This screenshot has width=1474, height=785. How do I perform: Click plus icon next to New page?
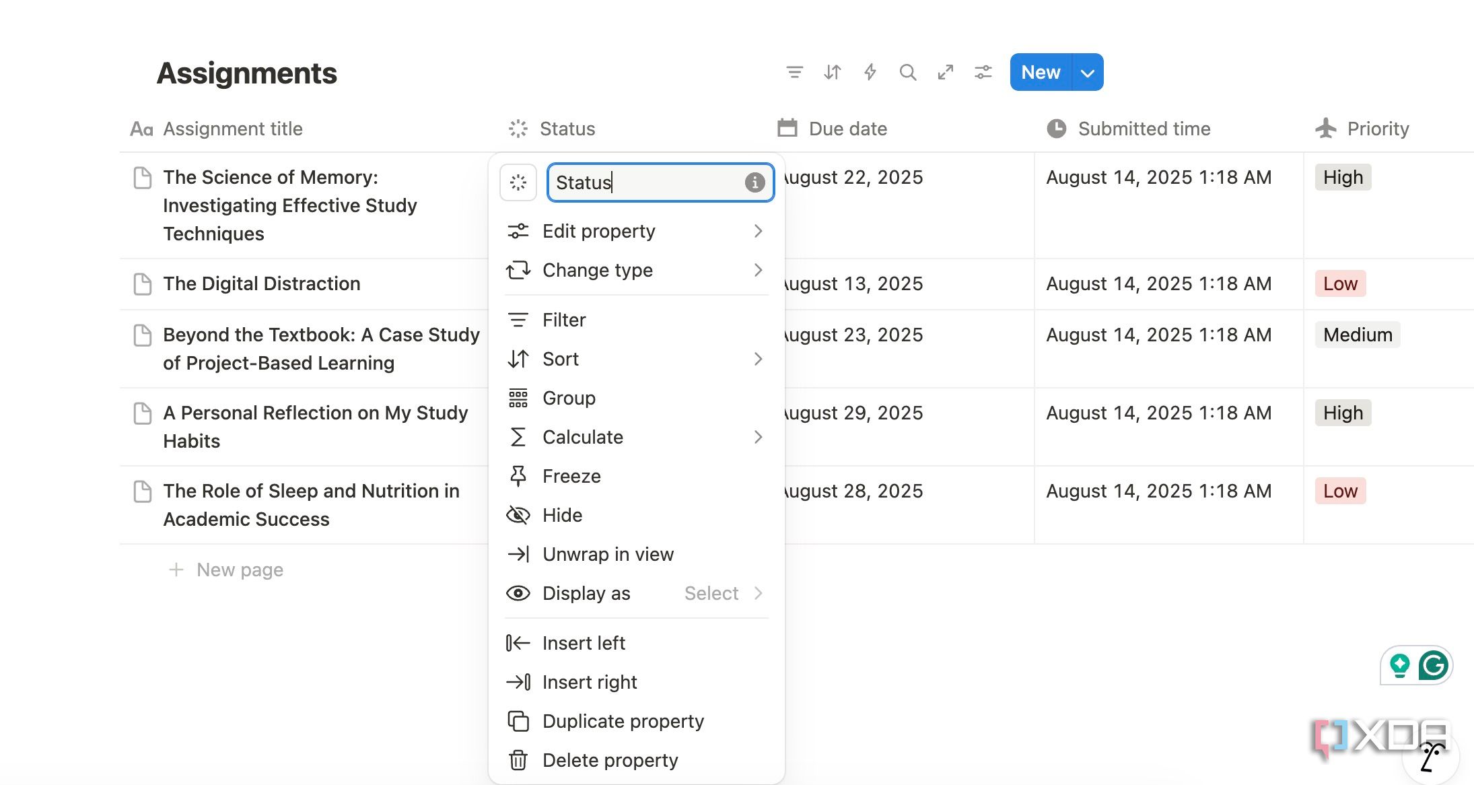[176, 570]
